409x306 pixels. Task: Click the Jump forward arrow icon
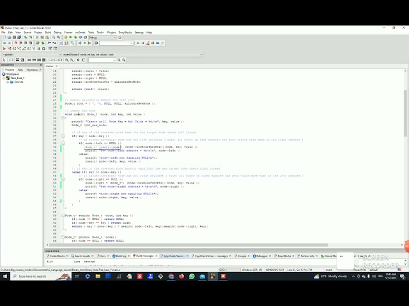(x=10, y=43)
